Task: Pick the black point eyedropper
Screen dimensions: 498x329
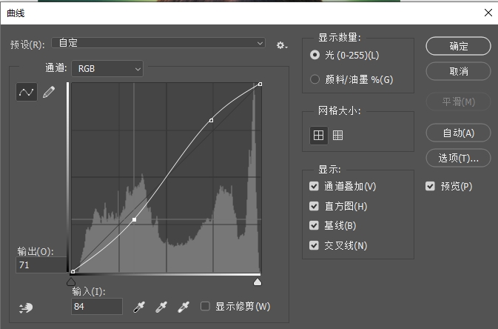Action: click(x=139, y=307)
